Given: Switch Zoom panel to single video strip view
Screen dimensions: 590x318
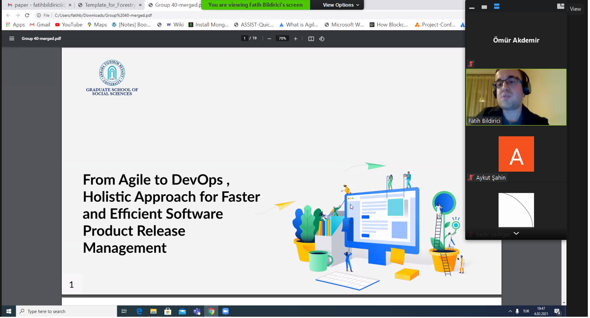Looking at the screenshot, I should 484,7.
